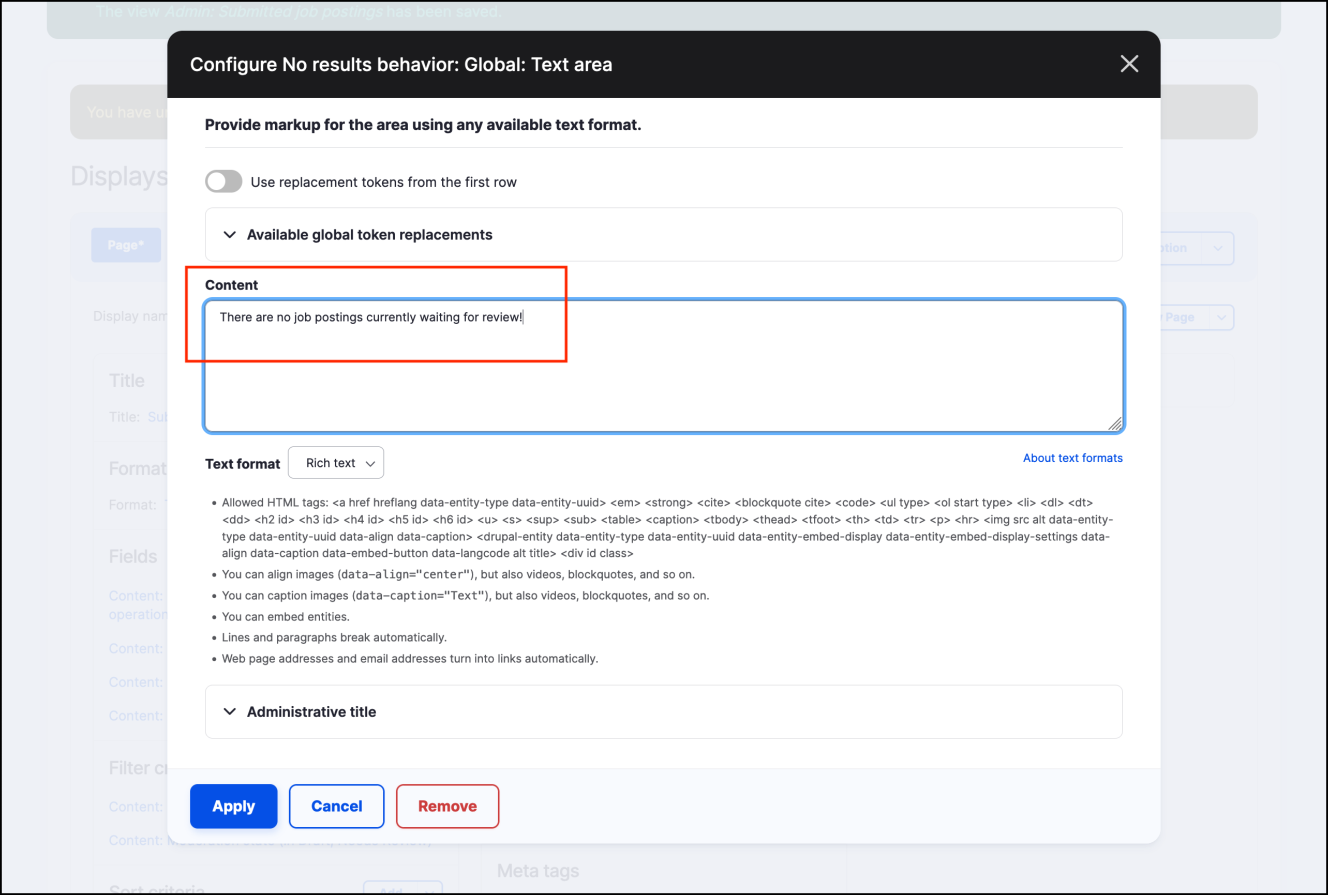Click the Rich text dropdown arrow

370,463
